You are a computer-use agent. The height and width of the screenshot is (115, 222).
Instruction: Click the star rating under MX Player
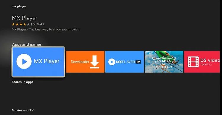[21, 24]
